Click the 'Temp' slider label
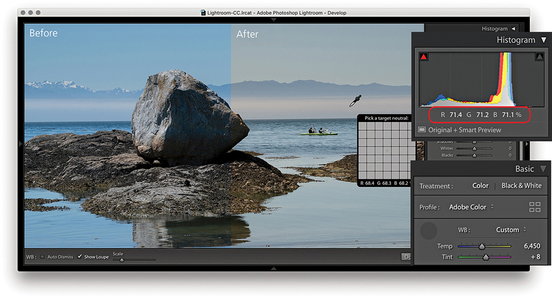The width and height of the screenshot is (552, 298). pos(445,246)
